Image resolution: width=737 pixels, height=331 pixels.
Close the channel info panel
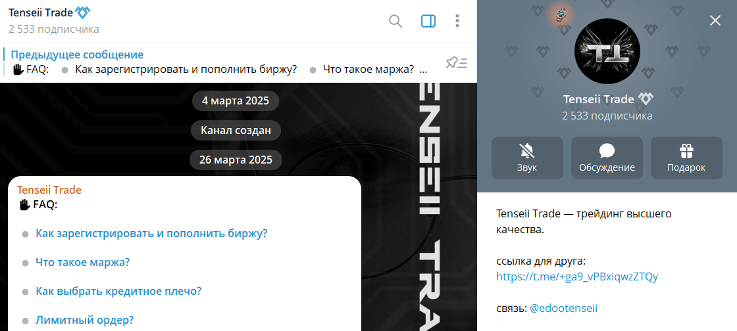tap(715, 20)
